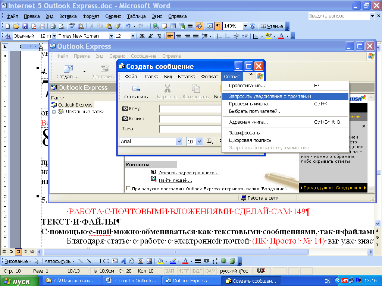Viewport: 382px width, 286px height.
Task: Insert a table with the table icon
Action: point(173,26)
